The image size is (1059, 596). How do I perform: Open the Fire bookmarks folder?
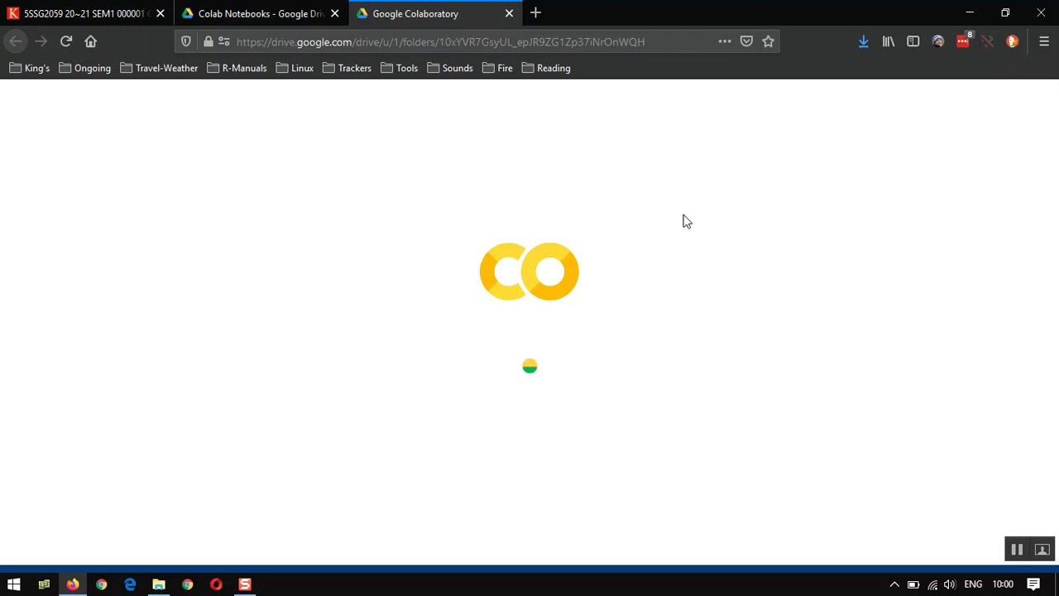(x=497, y=68)
